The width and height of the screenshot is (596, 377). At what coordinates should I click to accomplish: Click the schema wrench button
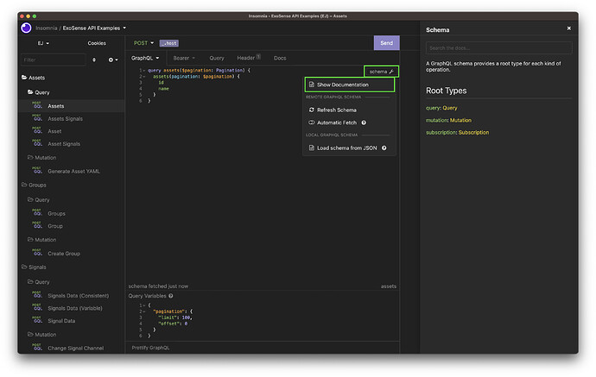(x=381, y=72)
